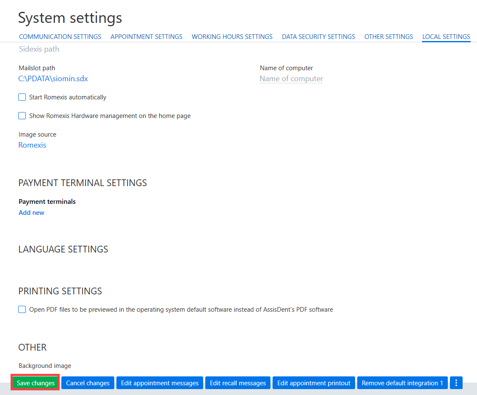Screen dimensions: 477x395
Task: Click Remove default integration 1 button
Action: click(x=402, y=383)
